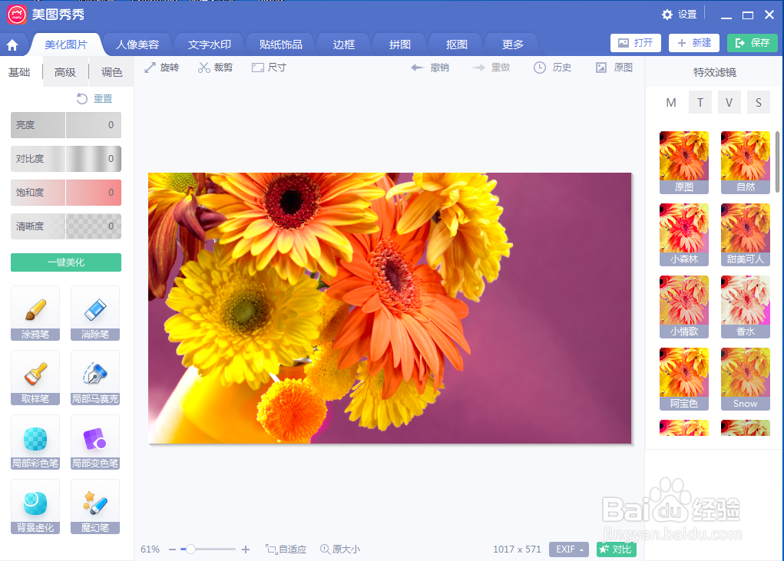Screen dimensions: 784x561
Task: Click the 重置 reset link
Action: click(x=94, y=99)
